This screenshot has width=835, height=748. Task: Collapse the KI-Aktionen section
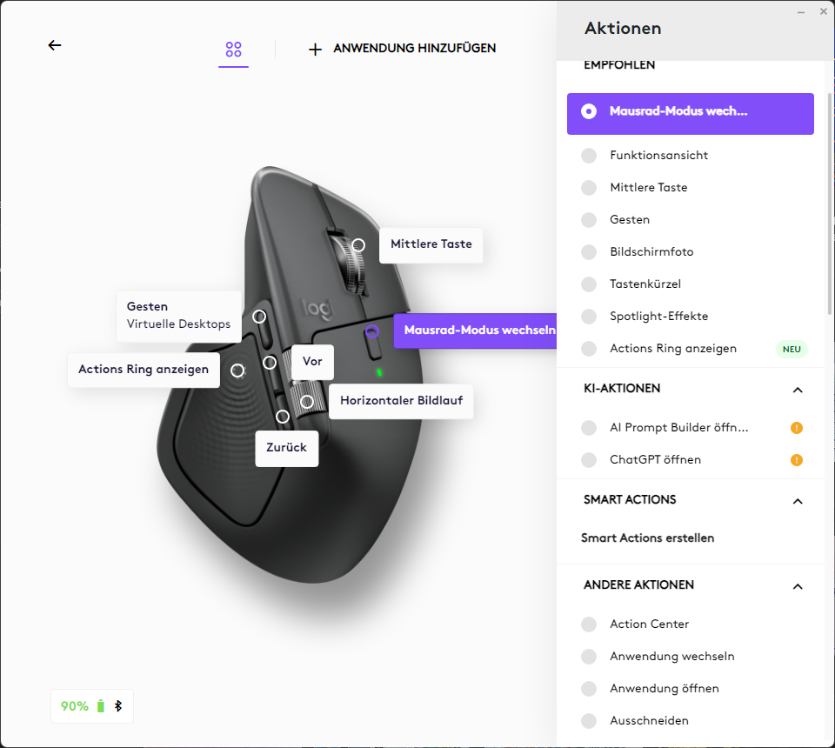tap(798, 390)
